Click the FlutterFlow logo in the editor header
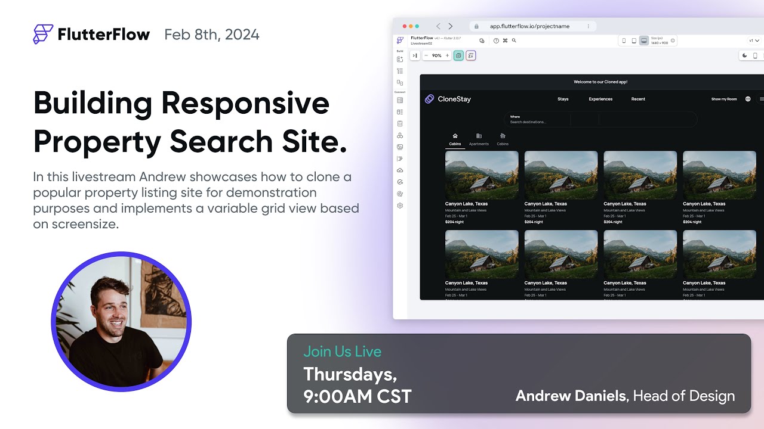The width and height of the screenshot is (764, 429). point(400,41)
